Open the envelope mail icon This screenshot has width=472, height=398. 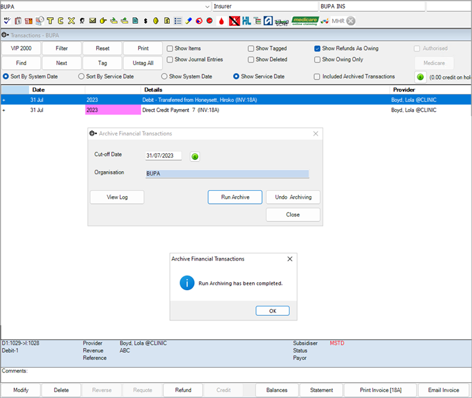tap(93, 20)
